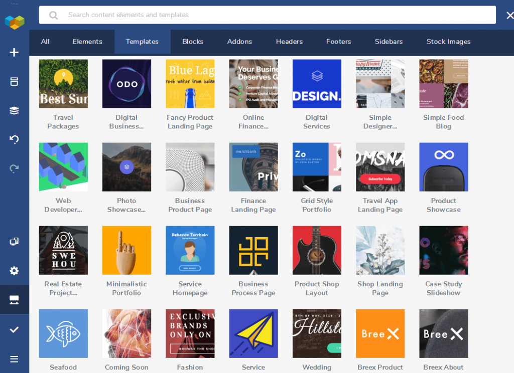
Task: Click the checkmark save icon
Action: tap(14, 329)
